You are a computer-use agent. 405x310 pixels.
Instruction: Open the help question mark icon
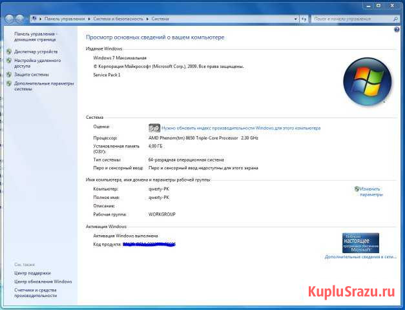coord(397,30)
